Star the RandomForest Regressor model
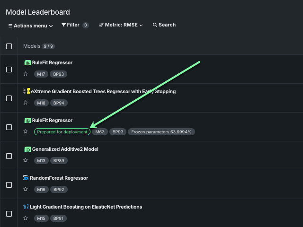303x227 pixels. click(x=26, y=189)
